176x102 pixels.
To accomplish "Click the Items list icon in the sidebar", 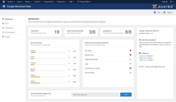I will pos(3,23).
